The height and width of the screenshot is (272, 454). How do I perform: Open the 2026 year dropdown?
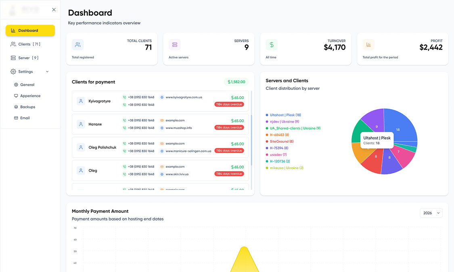point(431,213)
